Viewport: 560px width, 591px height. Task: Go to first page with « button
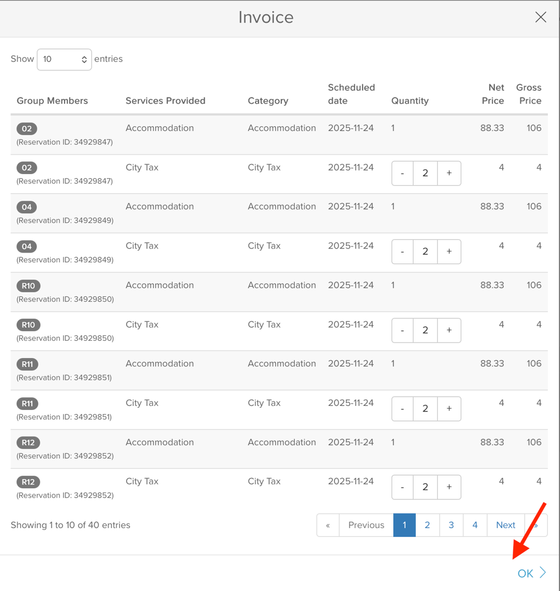coord(328,525)
